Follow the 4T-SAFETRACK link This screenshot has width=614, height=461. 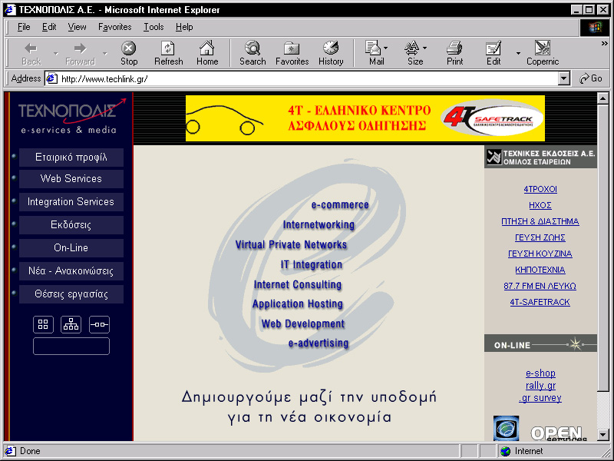pyautogui.click(x=540, y=302)
